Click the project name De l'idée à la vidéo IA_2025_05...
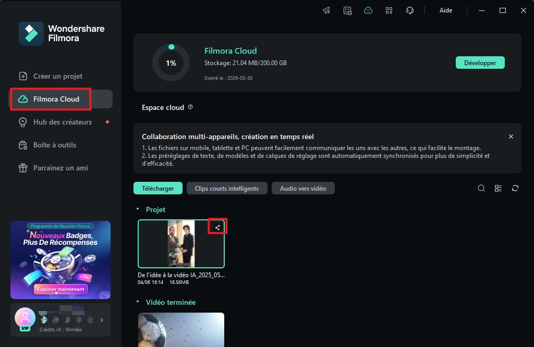Screen dimensions: 534x347 [181, 275]
